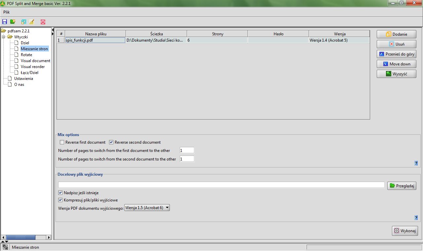Click the Wykonaj run button

(x=405, y=231)
